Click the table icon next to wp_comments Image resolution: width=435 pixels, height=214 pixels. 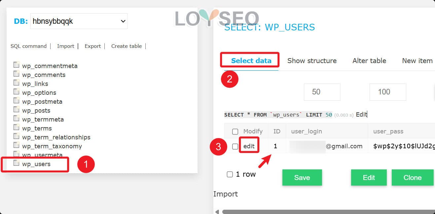[x=17, y=74]
